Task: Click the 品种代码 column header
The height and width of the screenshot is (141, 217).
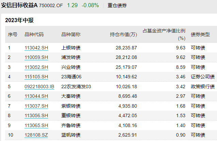Action: [x=34, y=34]
